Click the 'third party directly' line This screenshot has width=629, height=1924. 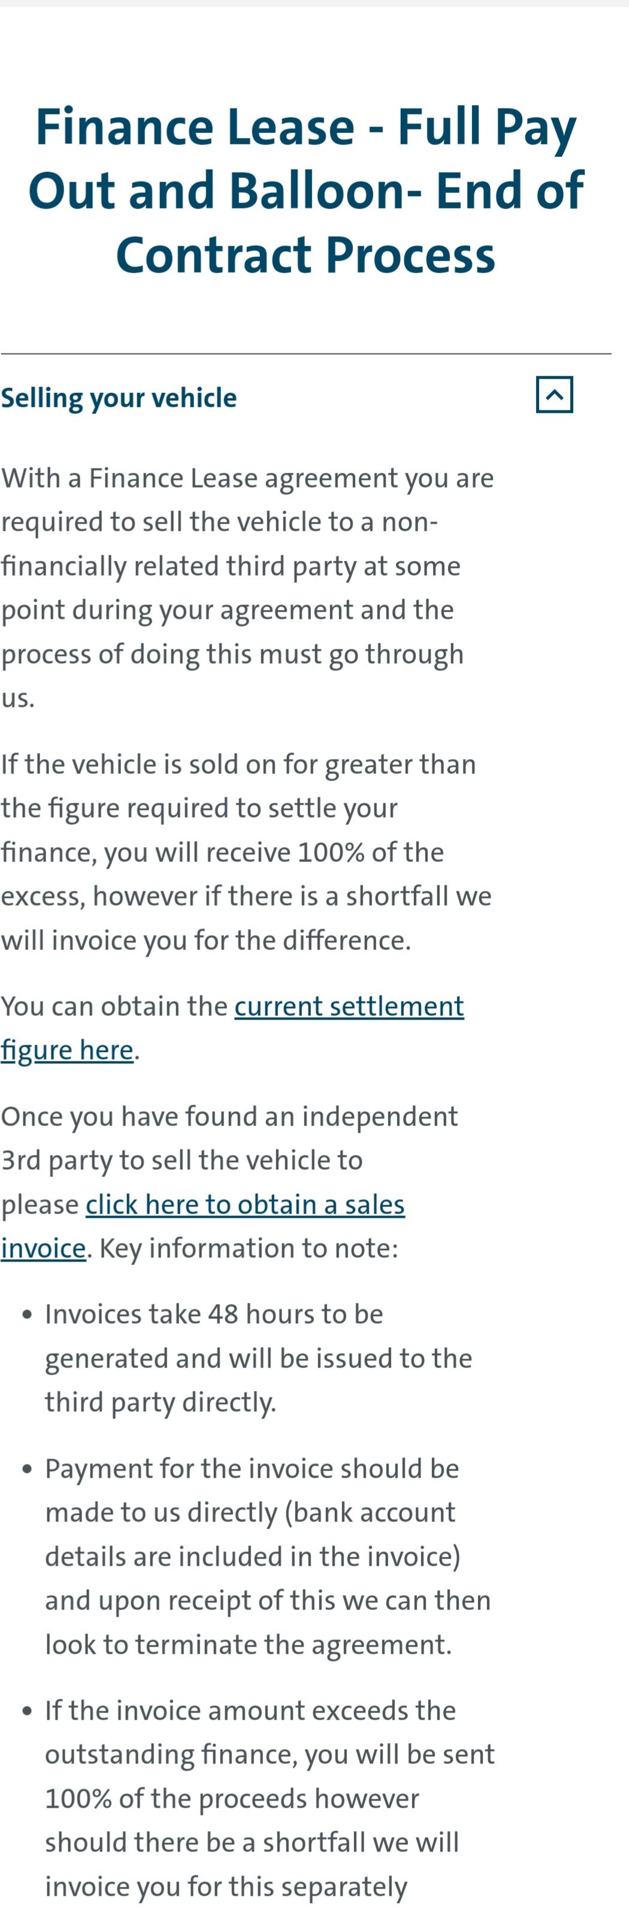pyautogui.click(x=160, y=1403)
